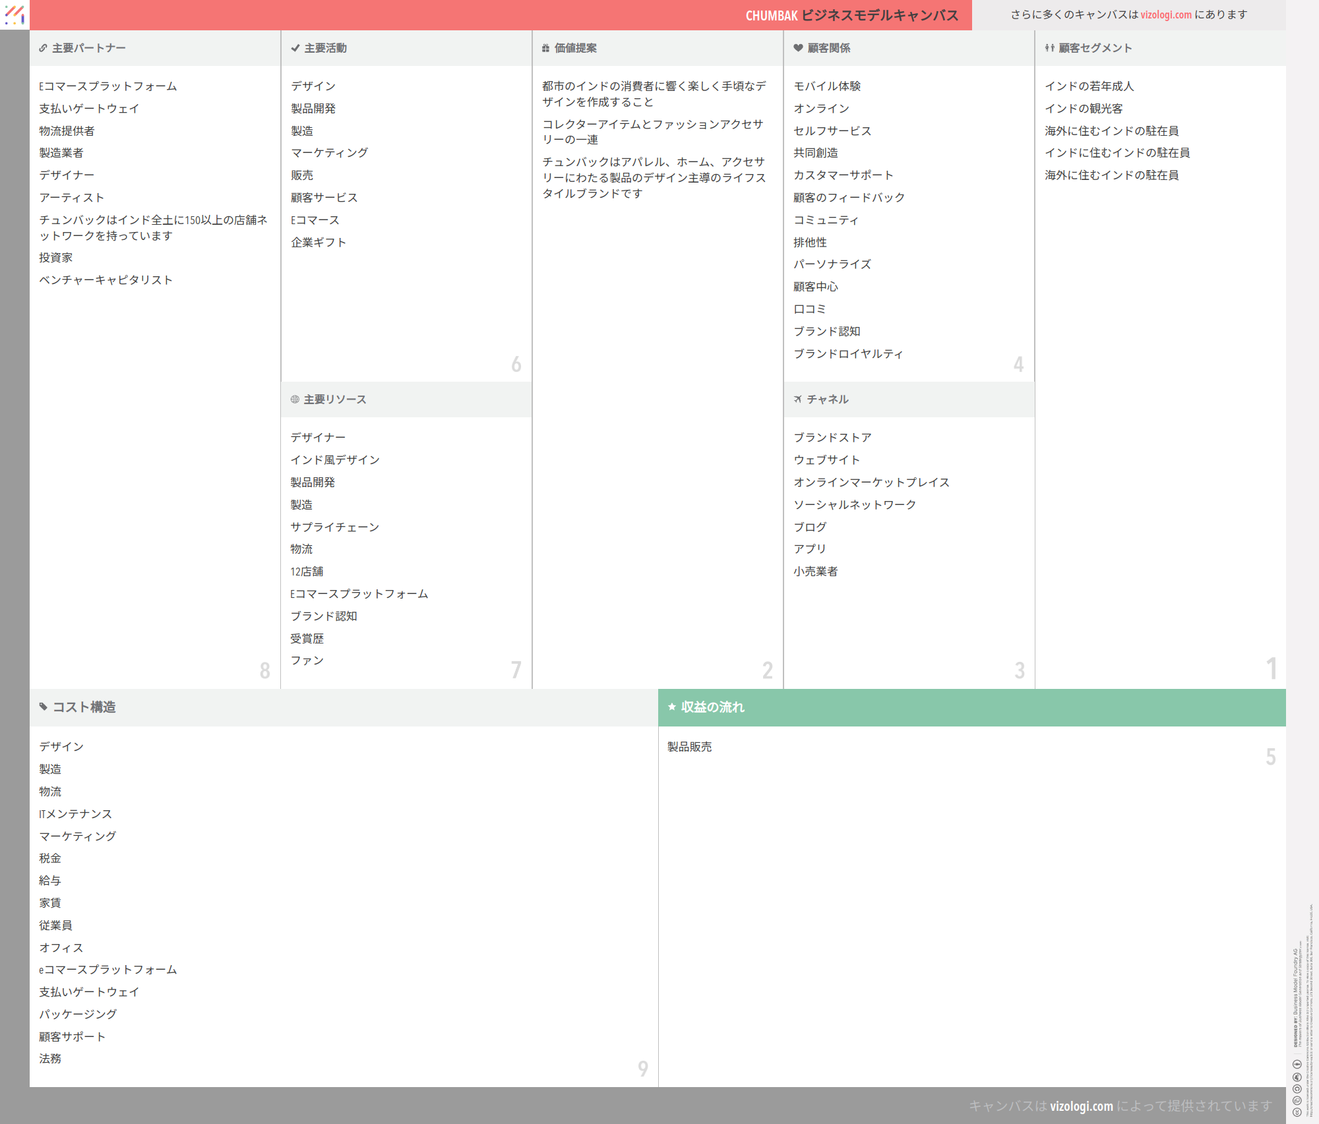Click the globe icon beside 主要リソース

295,399
